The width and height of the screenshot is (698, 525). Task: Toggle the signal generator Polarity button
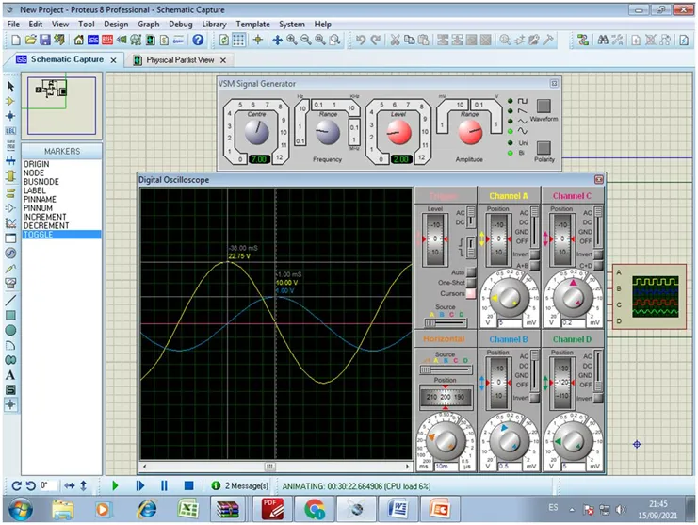pyautogui.click(x=544, y=147)
